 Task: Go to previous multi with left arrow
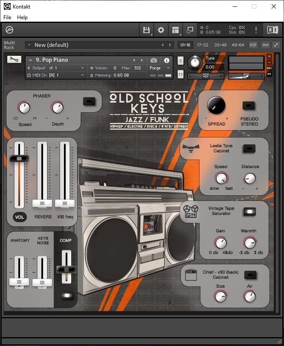(x=162, y=45)
